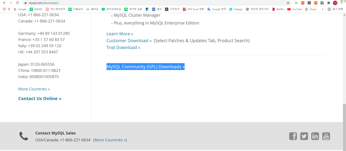Viewport: 346px width, 151px height.
Task: Open the green extension icon in toolbar
Action: pos(296,3)
